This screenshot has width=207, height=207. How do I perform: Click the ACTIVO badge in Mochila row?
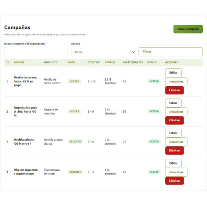tap(154, 142)
